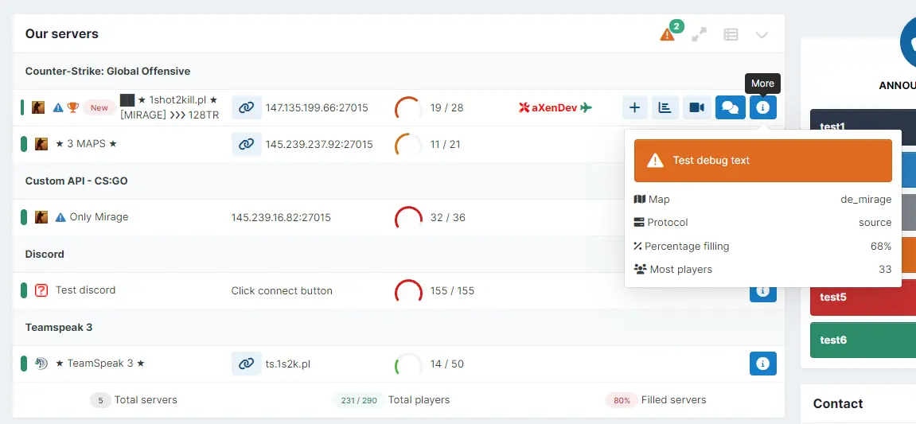Image resolution: width=916 pixels, height=424 pixels.
Task: Click aXenDev admin link
Action: click(555, 107)
